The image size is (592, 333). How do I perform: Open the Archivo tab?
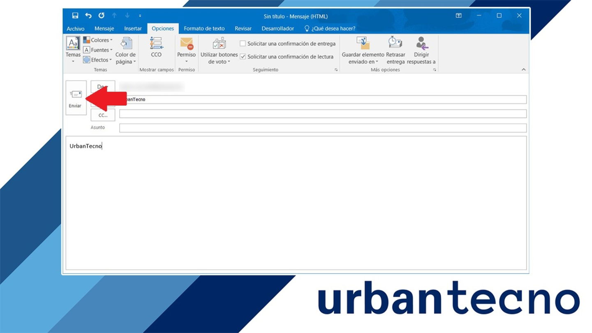pos(76,28)
